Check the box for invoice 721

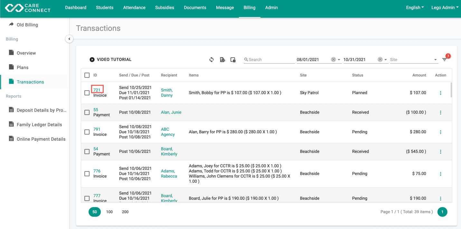[87, 93]
